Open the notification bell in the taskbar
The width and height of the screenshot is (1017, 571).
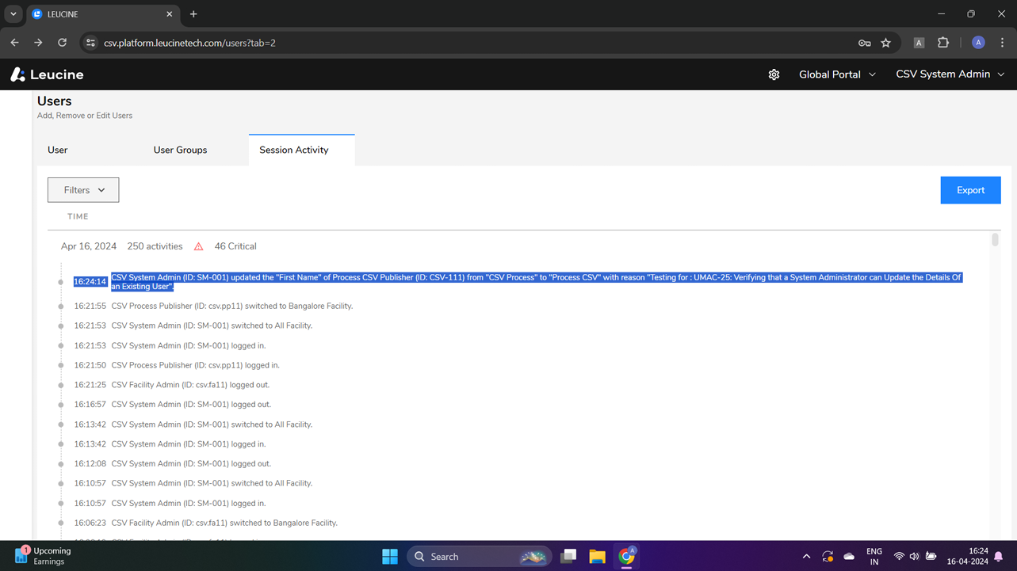(999, 557)
